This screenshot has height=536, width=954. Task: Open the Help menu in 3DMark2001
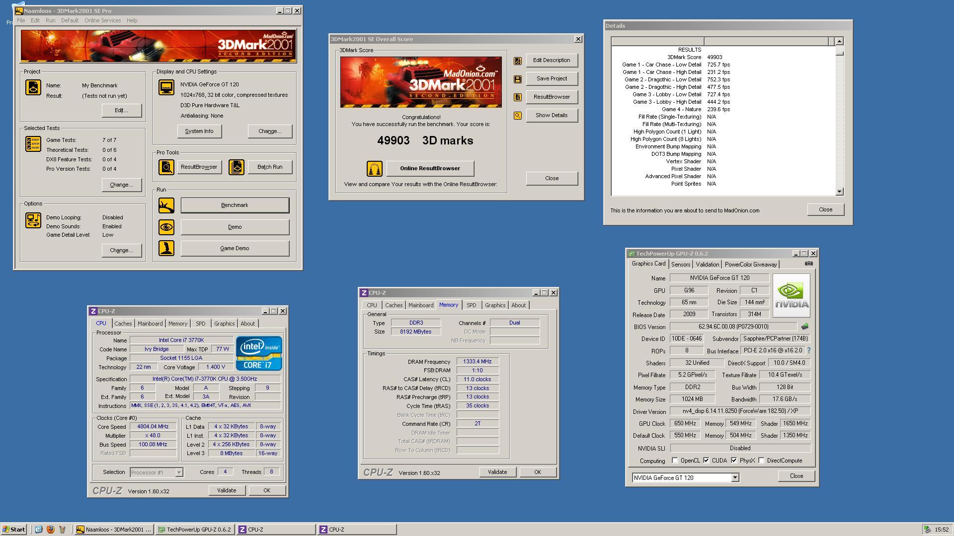[132, 20]
